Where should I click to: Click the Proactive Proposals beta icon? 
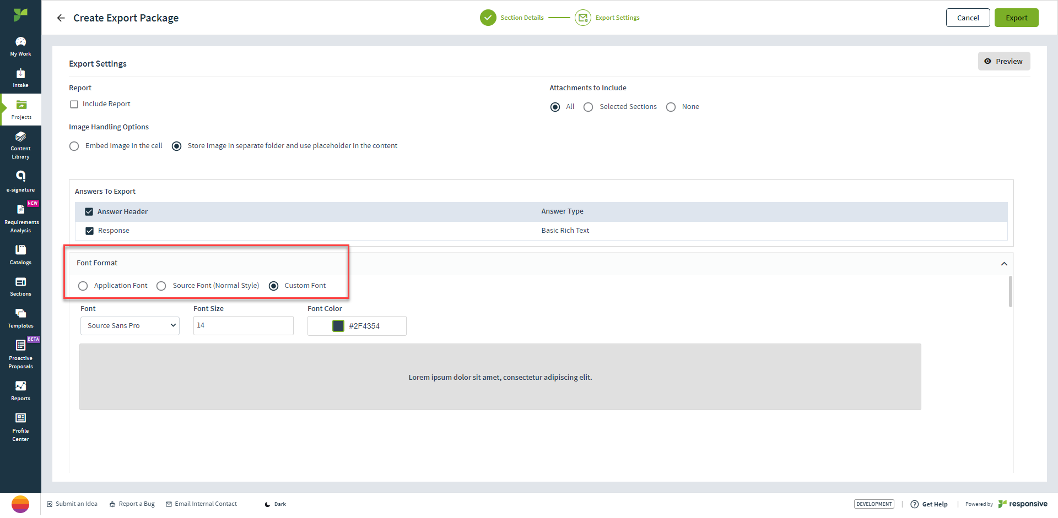(x=20, y=352)
